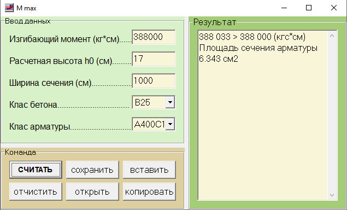Click the Расчетная высота h0 input field
Viewport: 347px width, 210px height.
(154, 59)
